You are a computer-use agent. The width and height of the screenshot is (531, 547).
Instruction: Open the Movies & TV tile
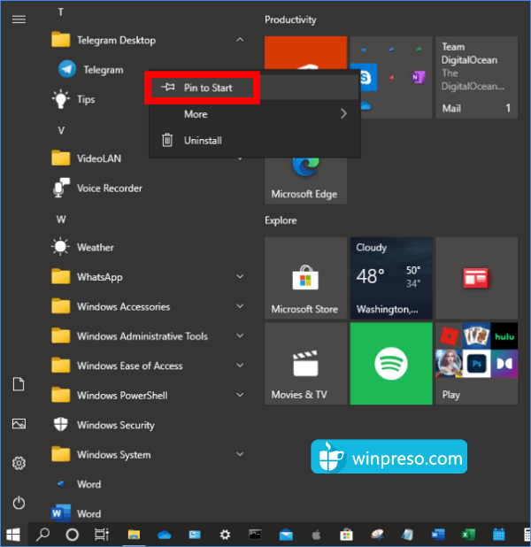click(x=305, y=364)
